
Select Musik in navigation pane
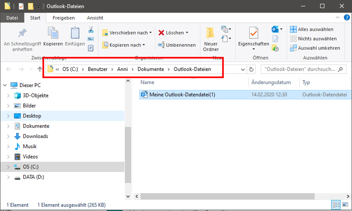coord(30,146)
